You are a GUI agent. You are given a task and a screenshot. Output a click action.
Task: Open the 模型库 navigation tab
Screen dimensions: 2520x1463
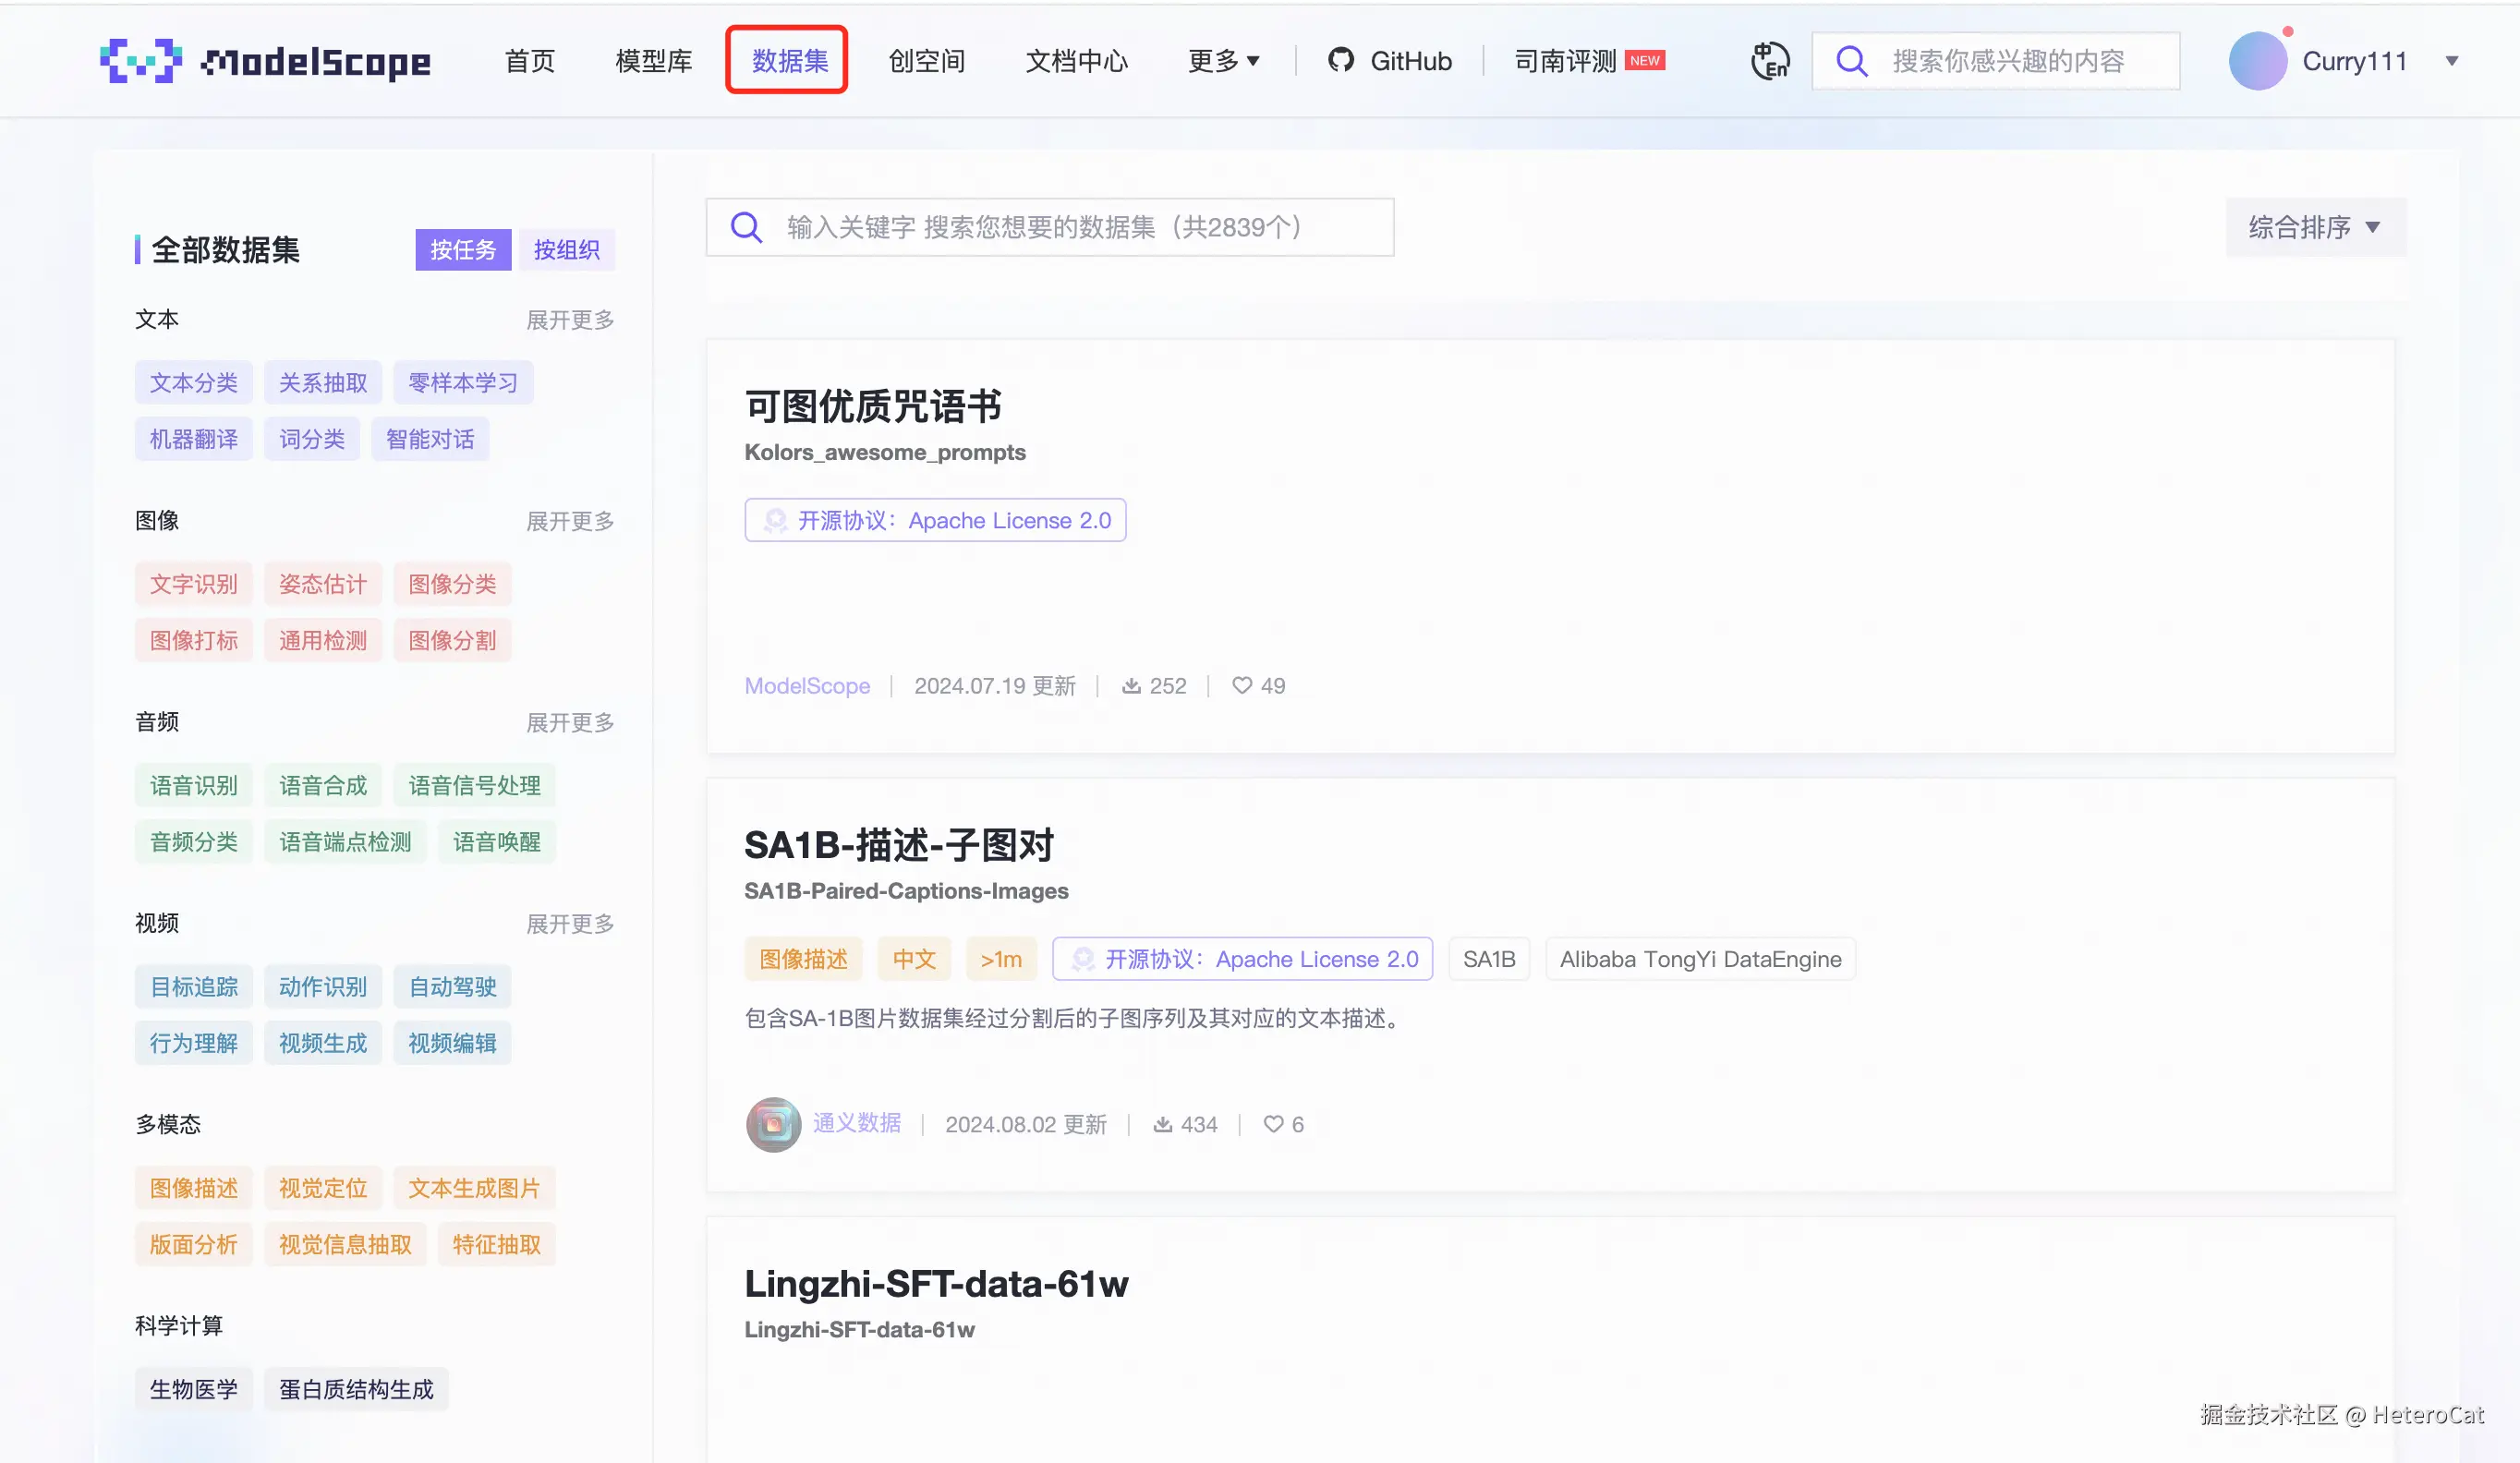coord(653,61)
